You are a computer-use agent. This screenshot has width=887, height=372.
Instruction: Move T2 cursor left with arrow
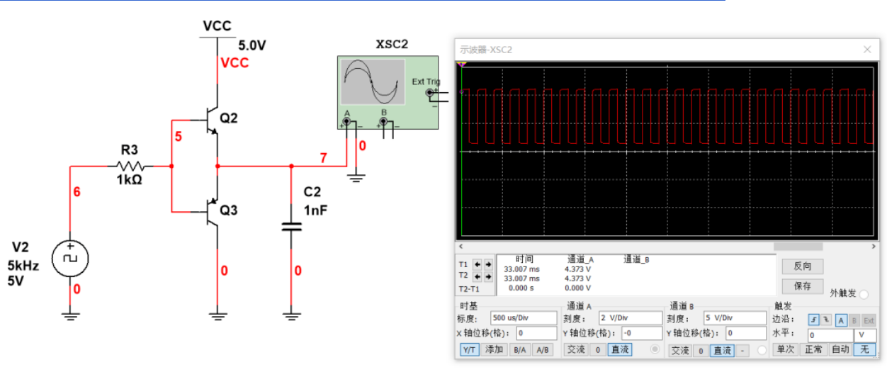click(478, 276)
